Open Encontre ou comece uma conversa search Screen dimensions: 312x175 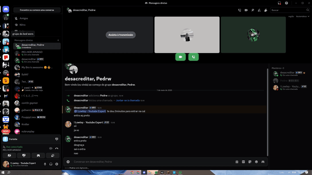click(x=37, y=10)
